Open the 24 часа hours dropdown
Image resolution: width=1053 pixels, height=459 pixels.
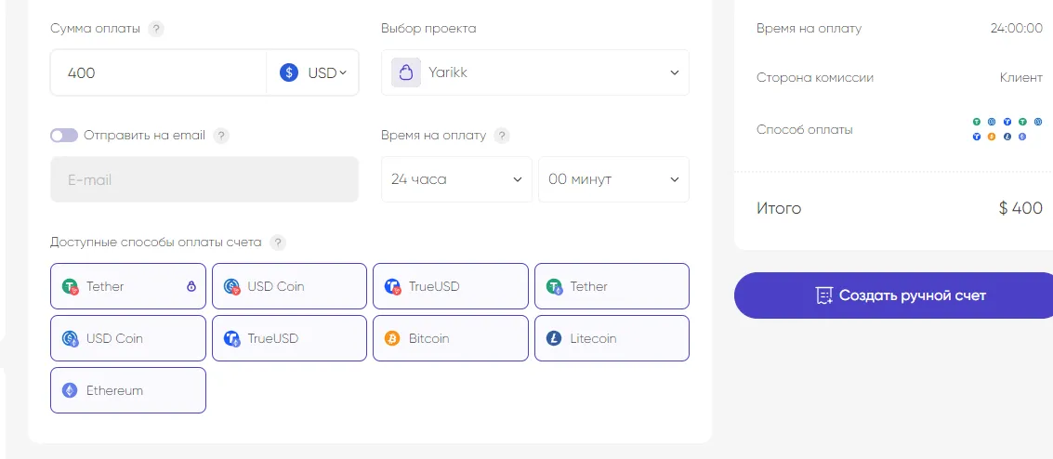(456, 179)
